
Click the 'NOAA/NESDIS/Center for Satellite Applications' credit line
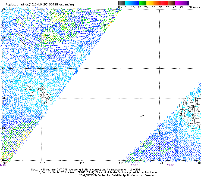click(x=117, y=175)
